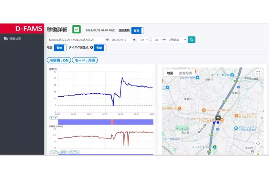Screen dimensions: 269x179
Task: Toggle the 地図 map display switch
Action: click(x=60, y=48)
